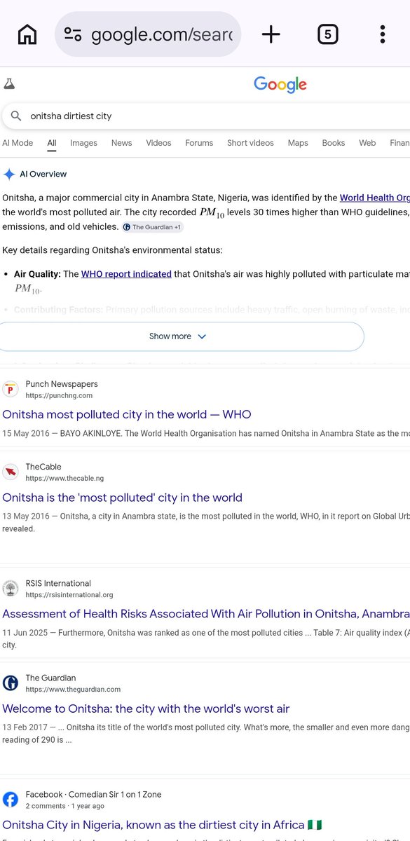Open a new tab with the plus icon
The width and height of the screenshot is (410, 841).
pyautogui.click(x=271, y=34)
